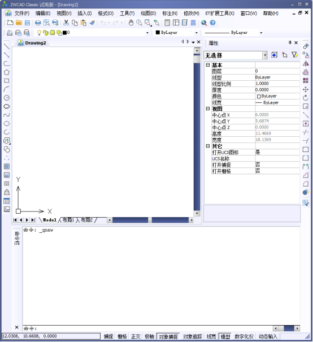Click the 动态输入 status bar button

[x=268, y=336]
